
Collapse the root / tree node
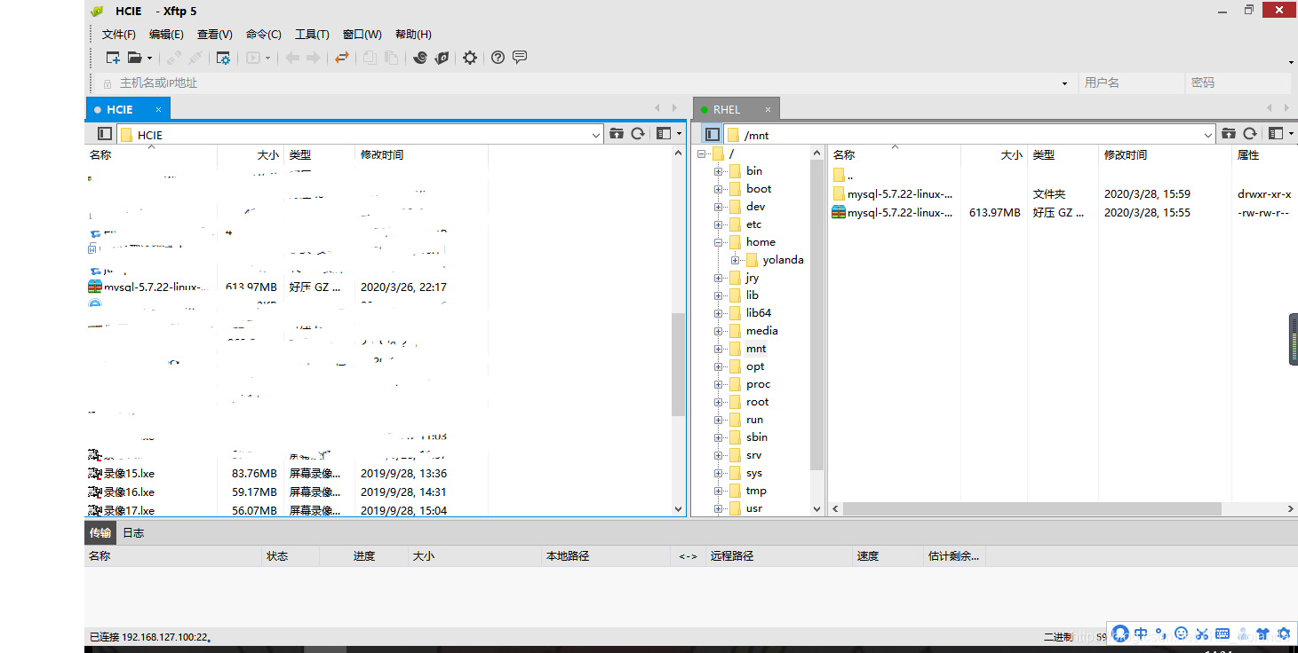click(701, 153)
